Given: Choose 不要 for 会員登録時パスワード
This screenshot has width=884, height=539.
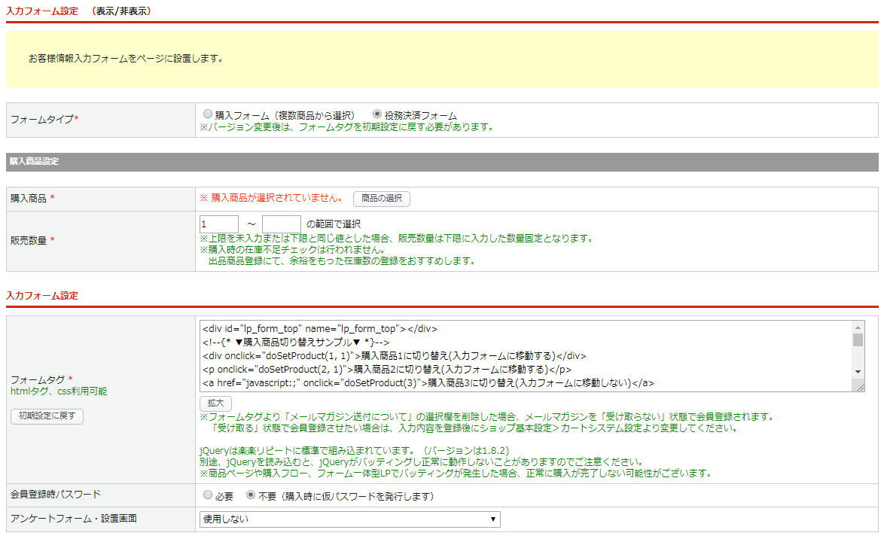Looking at the screenshot, I should coord(251,496).
